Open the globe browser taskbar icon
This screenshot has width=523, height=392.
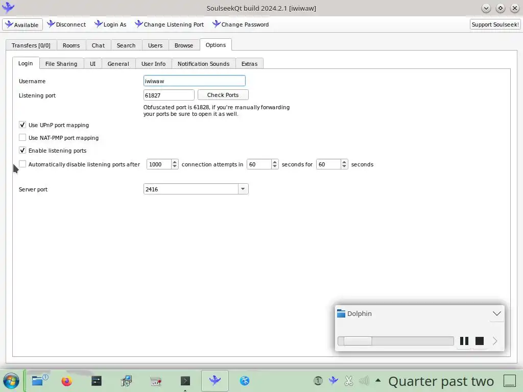coord(245,381)
